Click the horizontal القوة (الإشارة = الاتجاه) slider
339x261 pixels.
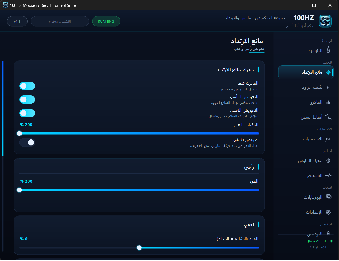click(139, 248)
